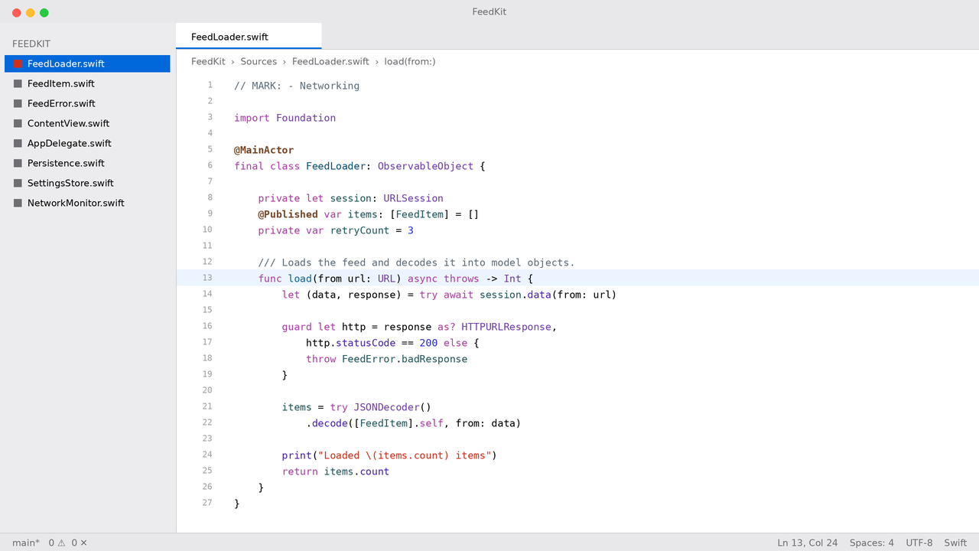This screenshot has height=551, width=979.
Task: Click the FeedError.swift file icon
Action: [x=18, y=103]
